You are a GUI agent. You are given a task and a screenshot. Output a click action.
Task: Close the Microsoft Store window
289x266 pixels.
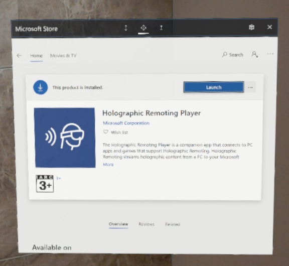[269, 27]
